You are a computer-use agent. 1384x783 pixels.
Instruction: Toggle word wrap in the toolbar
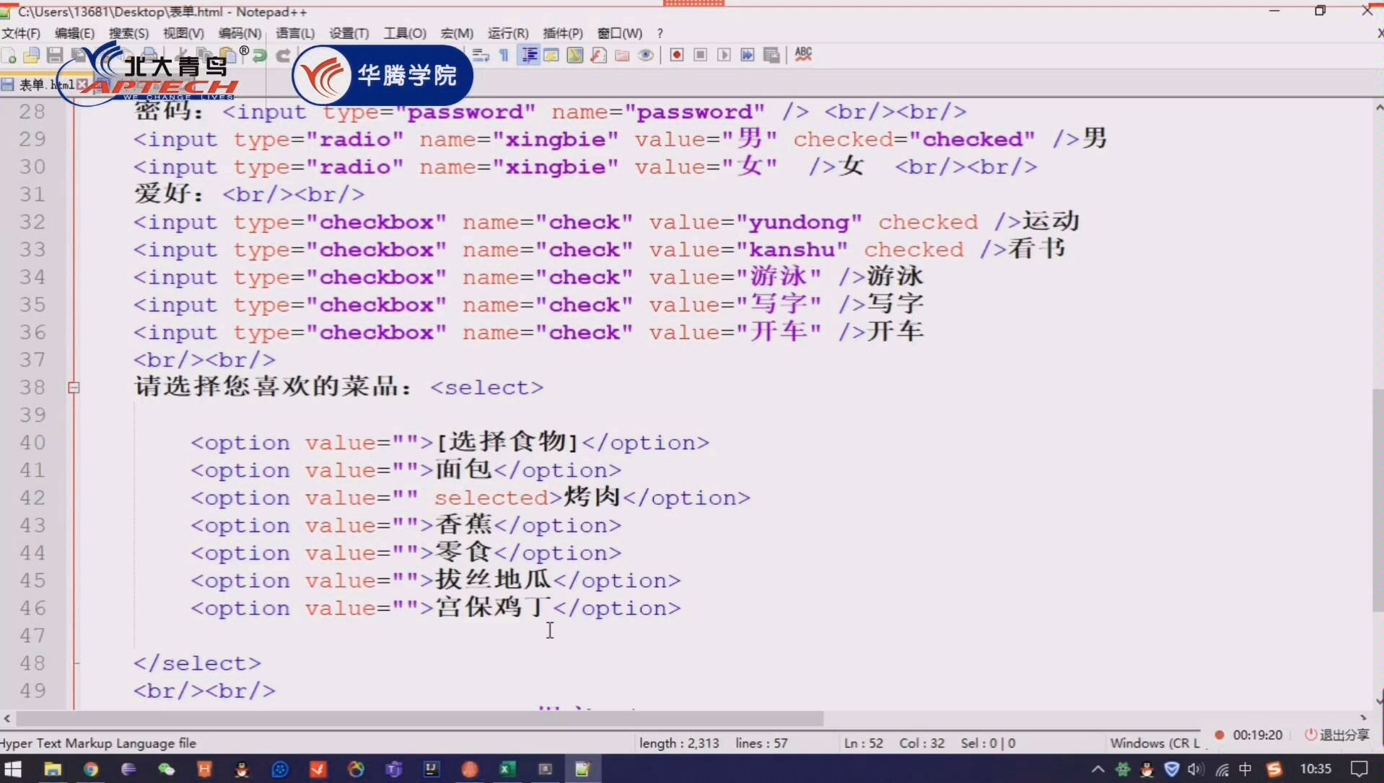click(481, 56)
